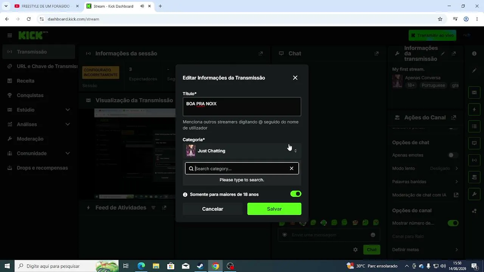Open the Chrome tab search dropdown
The height and width of the screenshot is (272, 484).
6,6
